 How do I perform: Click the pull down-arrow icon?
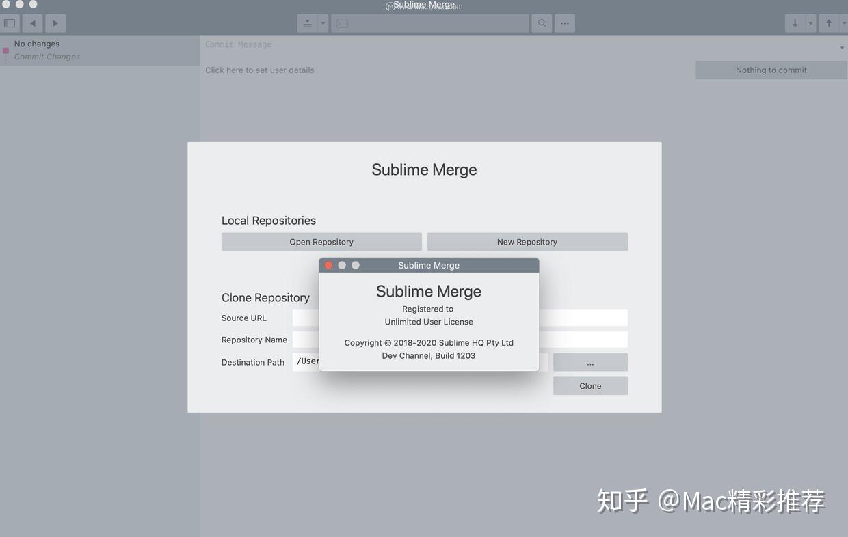[x=795, y=23]
